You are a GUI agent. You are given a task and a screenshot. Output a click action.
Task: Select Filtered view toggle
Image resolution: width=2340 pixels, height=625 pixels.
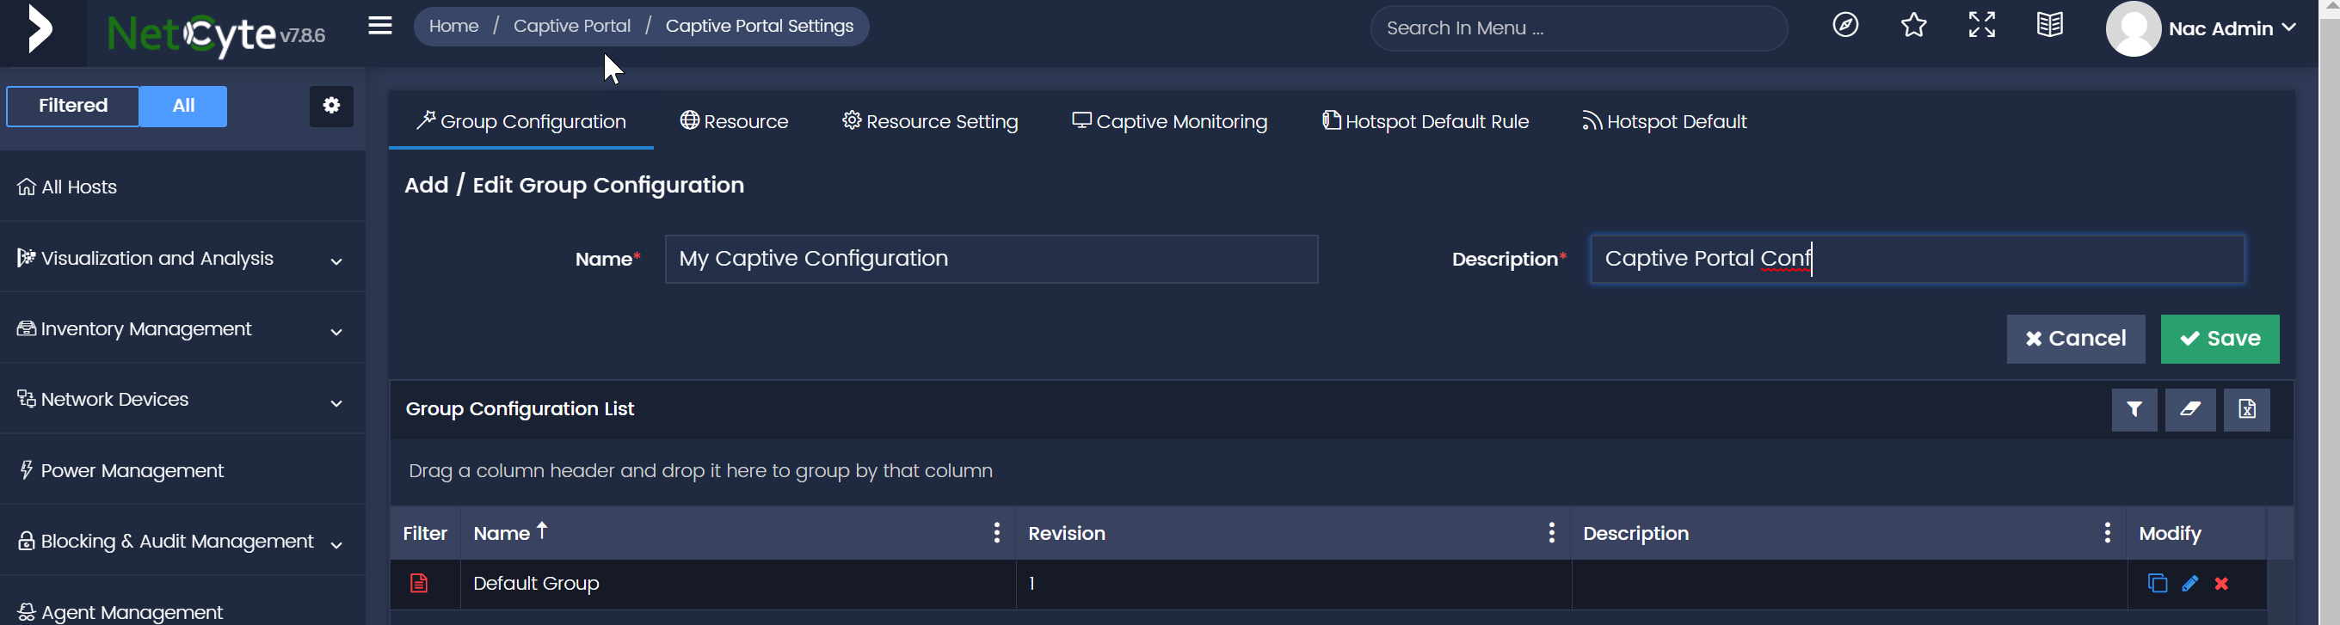click(x=74, y=106)
